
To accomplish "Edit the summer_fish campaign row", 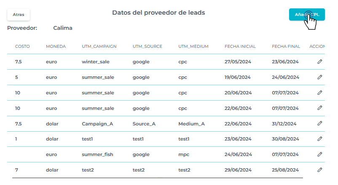I will pyautogui.click(x=320, y=154).
